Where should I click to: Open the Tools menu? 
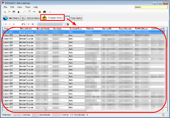pos(28,7)
